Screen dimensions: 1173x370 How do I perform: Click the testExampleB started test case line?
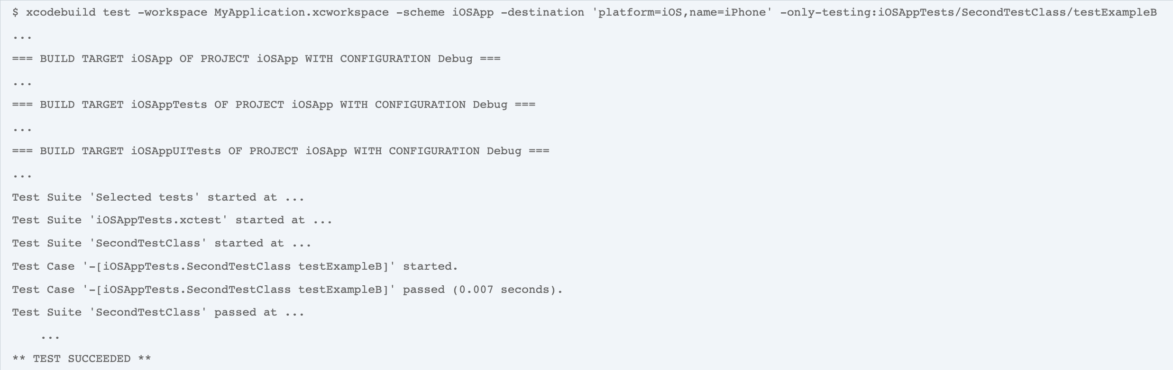coord(235,266)
